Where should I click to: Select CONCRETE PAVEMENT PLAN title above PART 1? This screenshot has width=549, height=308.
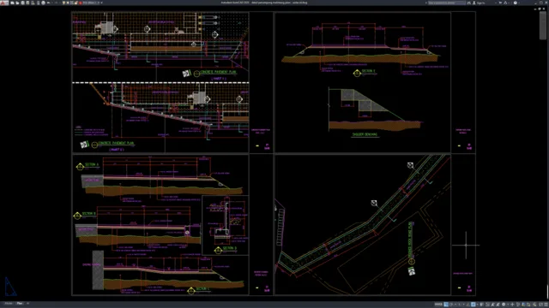coord(218,72)
